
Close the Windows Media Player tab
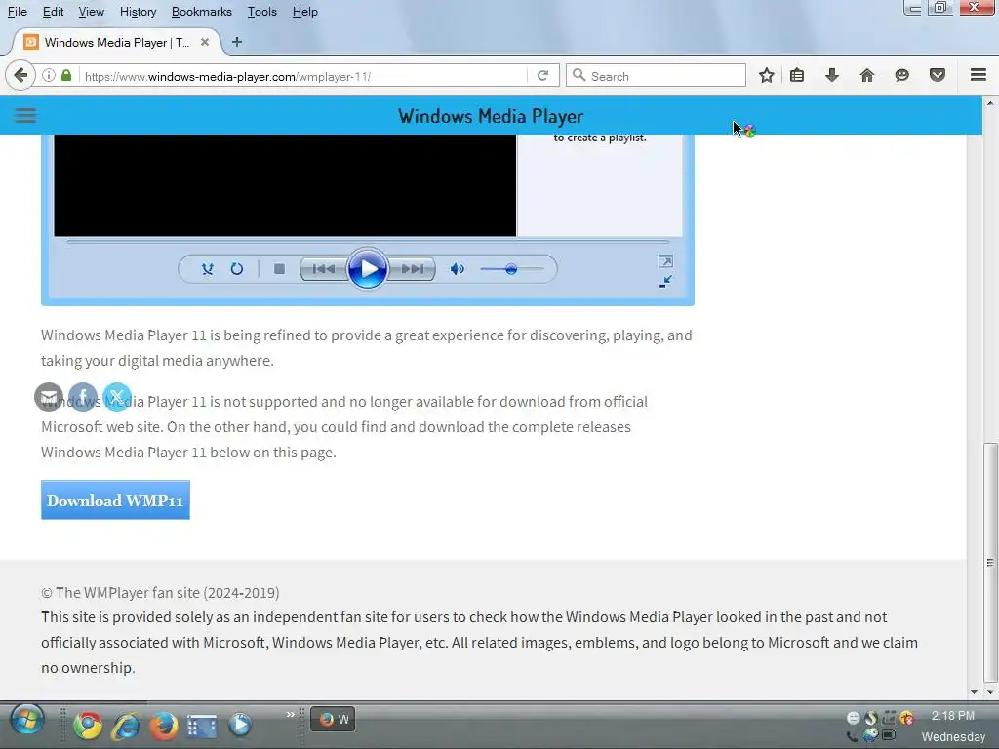[205, 42]
